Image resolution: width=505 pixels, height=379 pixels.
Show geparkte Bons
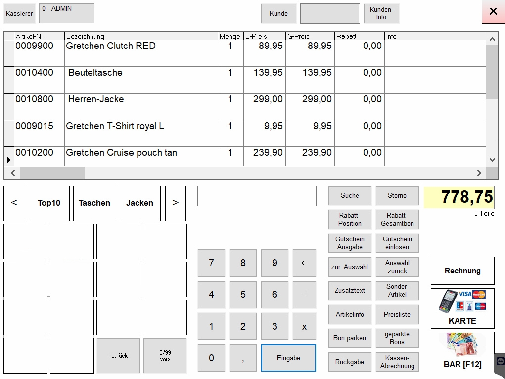pyautogui.click(x=397, y=338)
